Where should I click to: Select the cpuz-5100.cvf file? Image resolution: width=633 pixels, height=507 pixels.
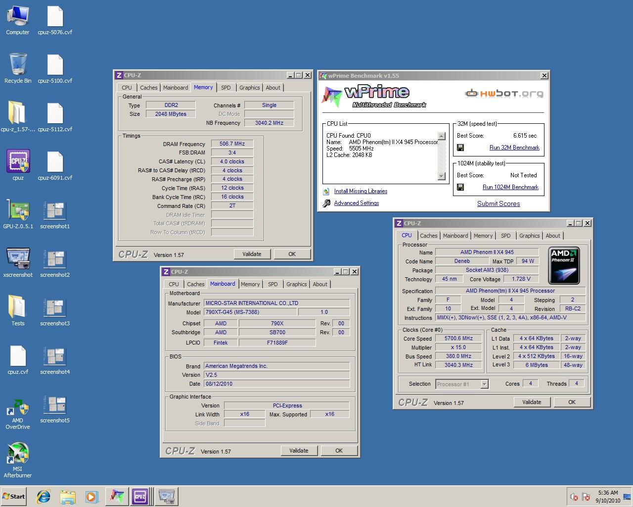[x=55, y=68]
